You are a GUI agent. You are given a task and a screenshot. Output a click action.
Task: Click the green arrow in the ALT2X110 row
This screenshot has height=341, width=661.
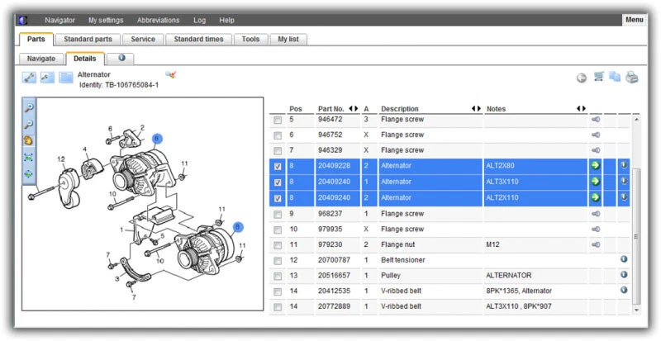click(x=595, y=197)
